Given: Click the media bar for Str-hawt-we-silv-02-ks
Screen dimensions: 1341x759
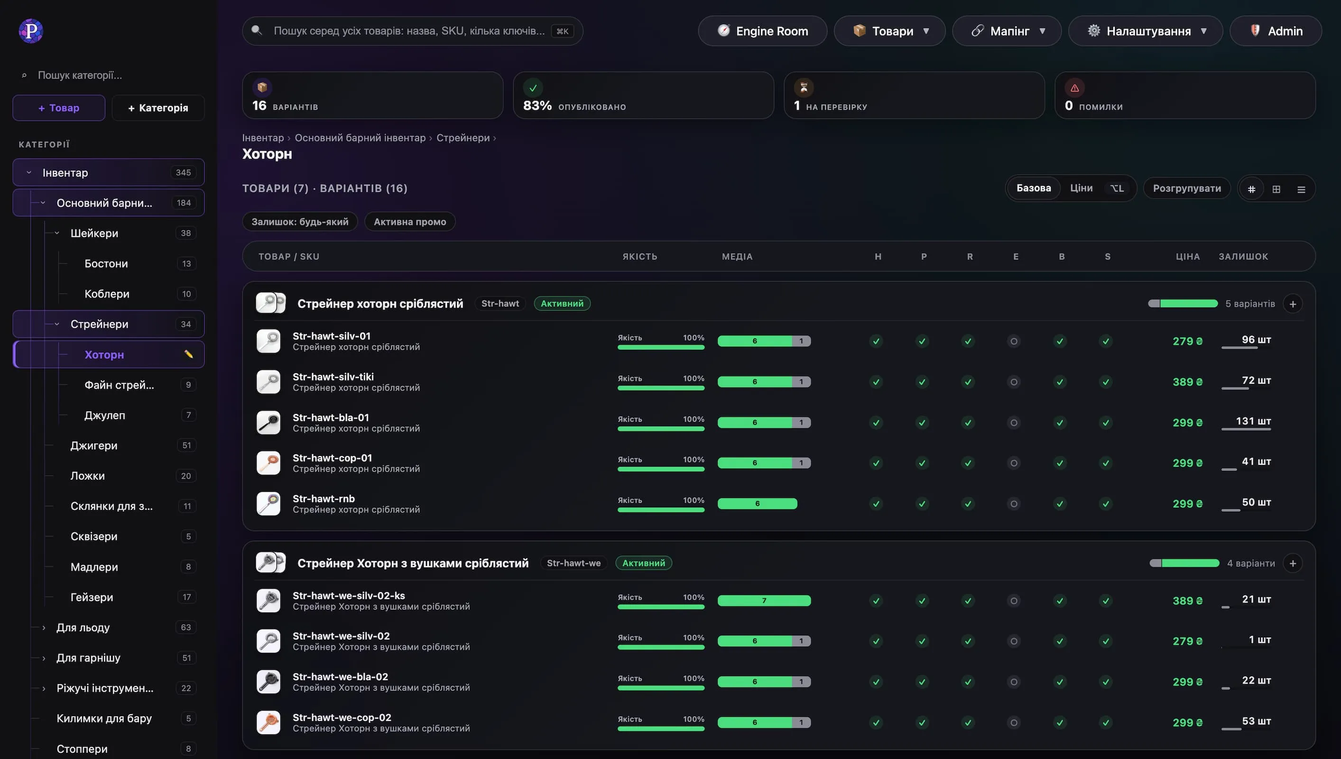Looking at the screenshot, I should tap(764, 601).
